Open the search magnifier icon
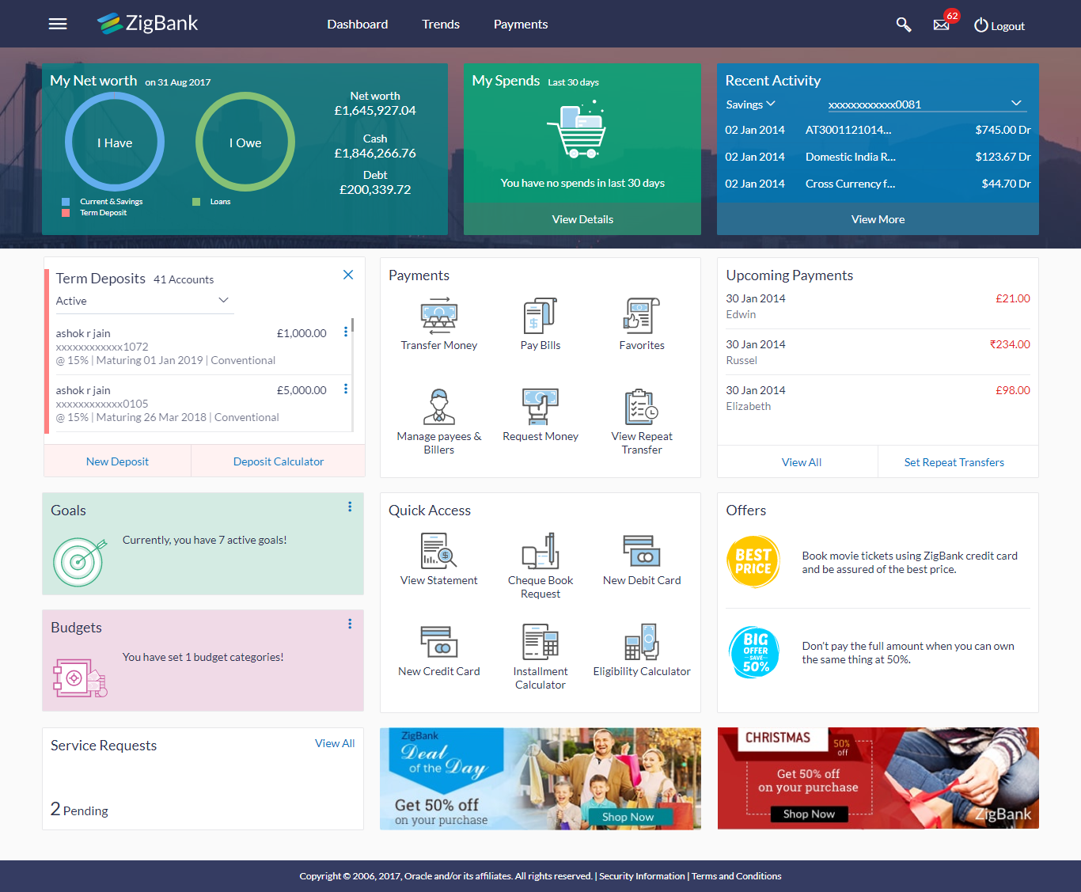Screen dimensions: 1081x892 (x=903, y=25)
